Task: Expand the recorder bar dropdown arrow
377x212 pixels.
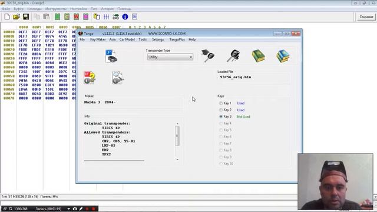Action: tap(68, 209)
